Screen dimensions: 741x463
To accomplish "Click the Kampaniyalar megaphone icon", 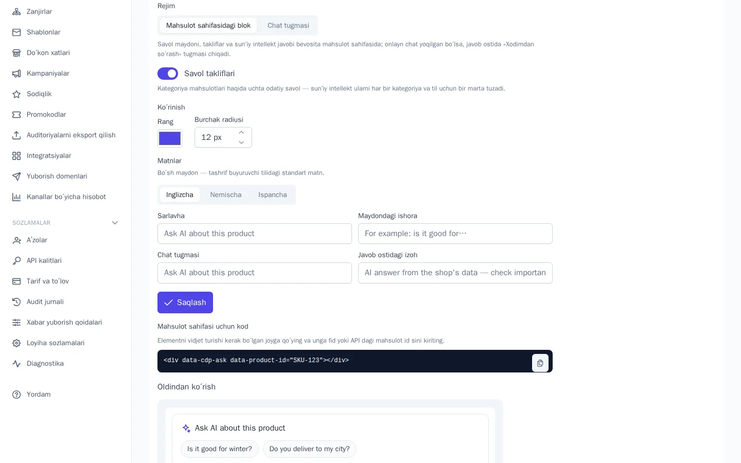I will click(16, 73).
